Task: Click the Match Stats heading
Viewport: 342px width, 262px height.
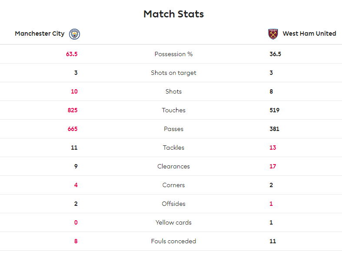Action: [174, 14]
